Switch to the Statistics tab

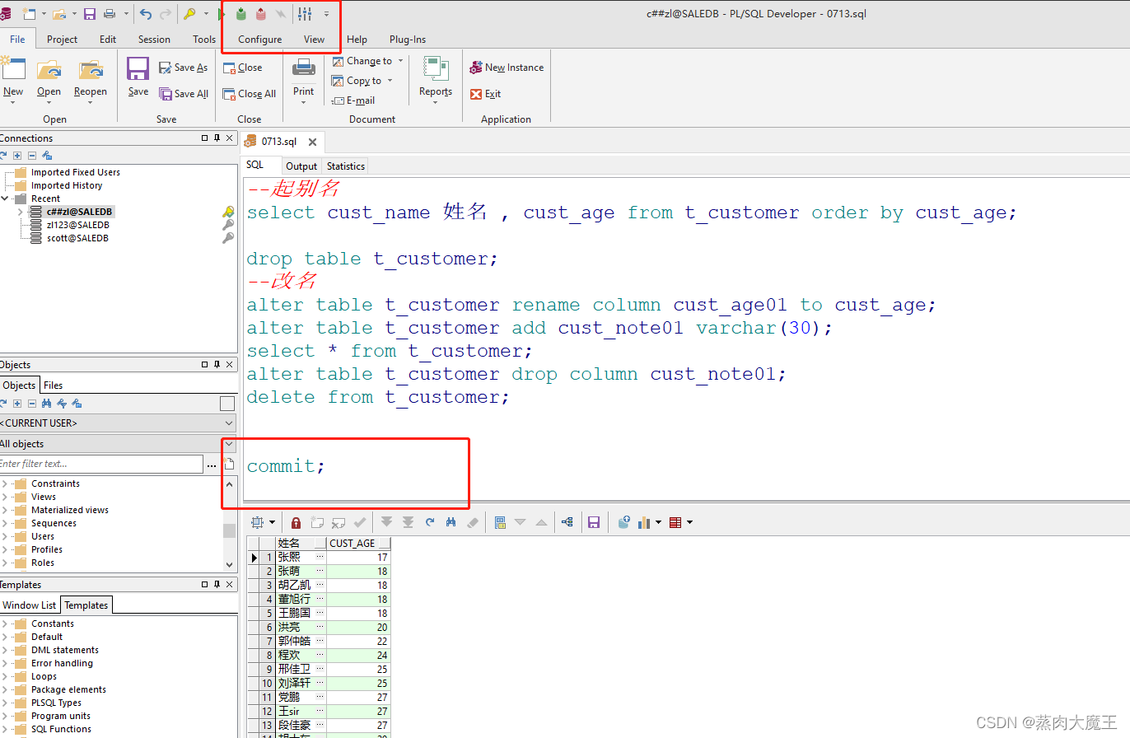tap(345, 166)
